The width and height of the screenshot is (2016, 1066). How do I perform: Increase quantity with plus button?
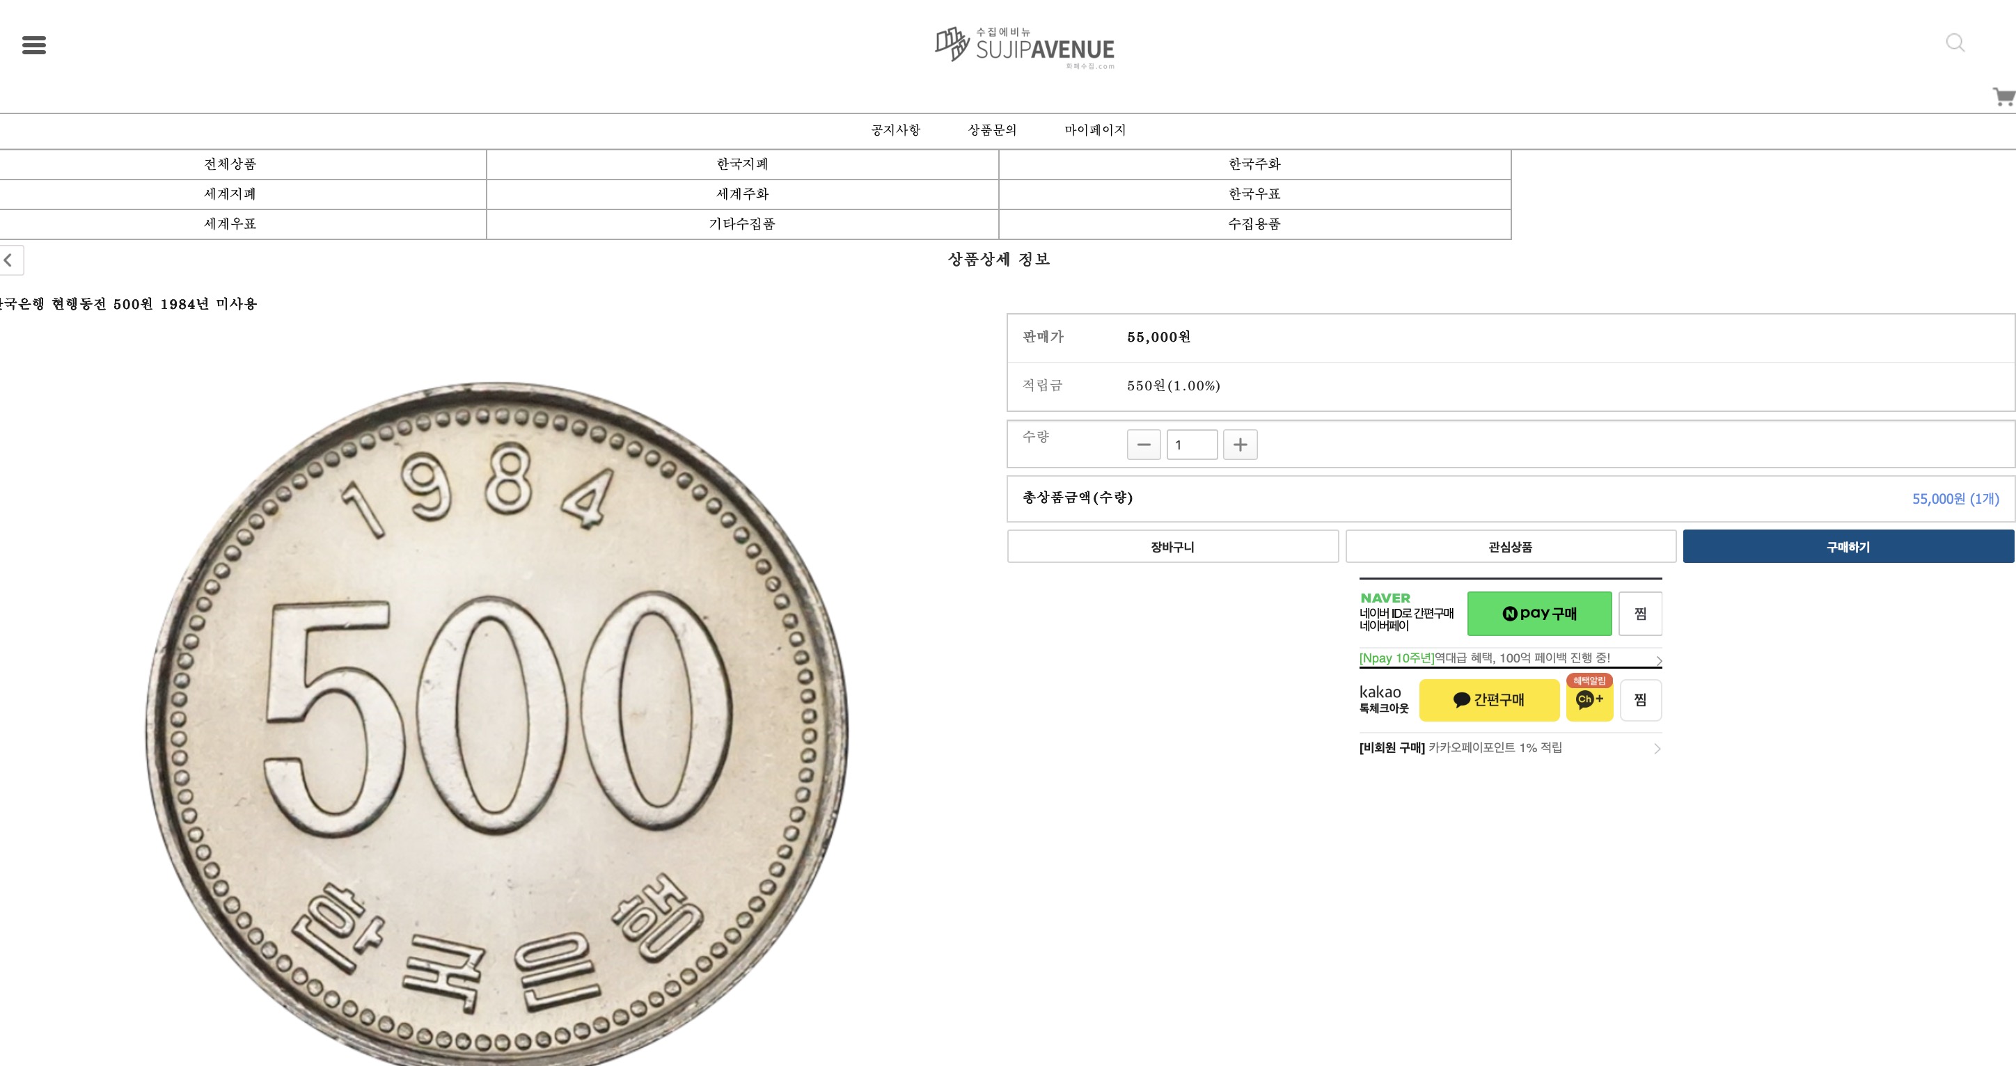[1240, 445]
